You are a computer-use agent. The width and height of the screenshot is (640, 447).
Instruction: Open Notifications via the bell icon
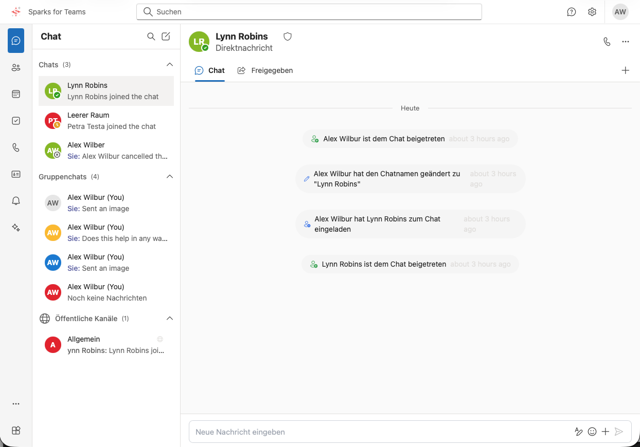(15, 200)
